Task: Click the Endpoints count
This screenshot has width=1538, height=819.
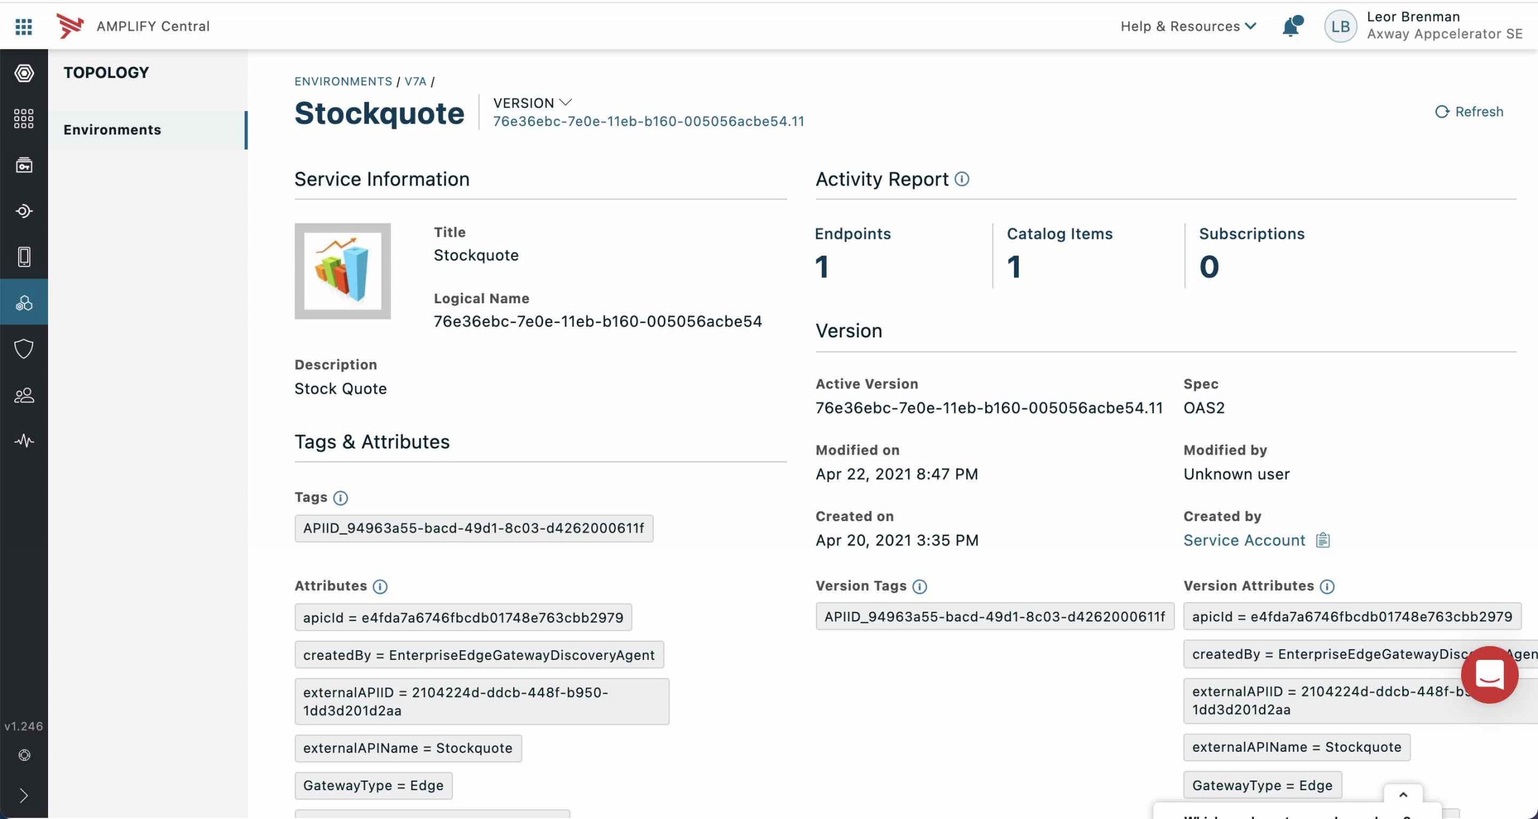Action: (822, 267)
